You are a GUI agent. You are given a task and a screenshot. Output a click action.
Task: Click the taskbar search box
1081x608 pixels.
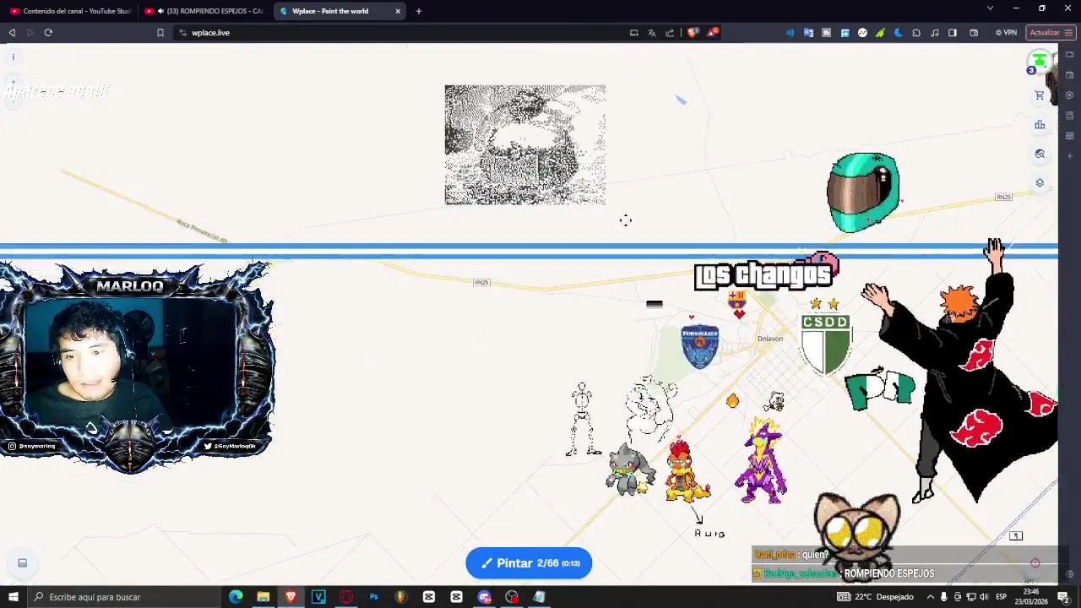coord(124,597)
